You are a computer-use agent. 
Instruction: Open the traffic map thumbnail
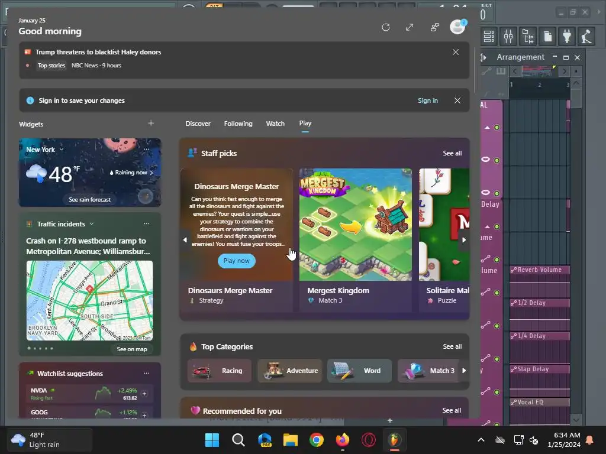tap(90, 300)
